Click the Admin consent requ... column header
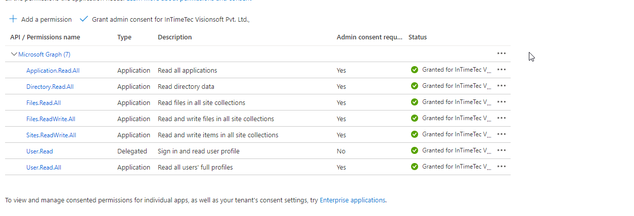The height and width of the screenshot is (216, 634). coord(370,37)
